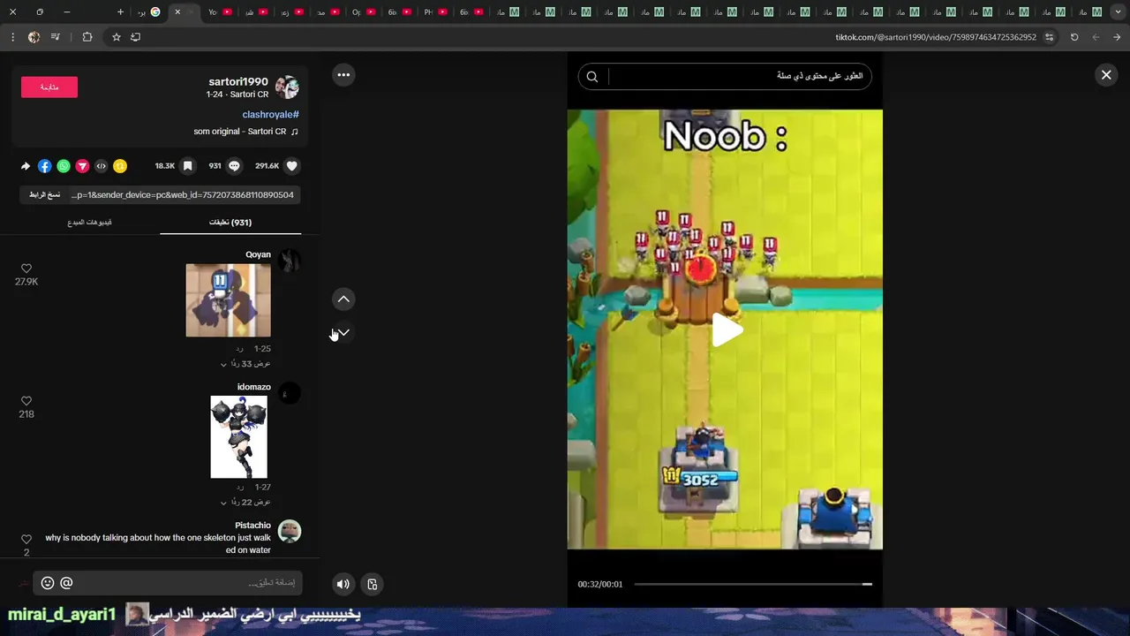1130x636 pixels.
Task: Toggle autoscroll icon beside speaker button
Action: point(373,584)
